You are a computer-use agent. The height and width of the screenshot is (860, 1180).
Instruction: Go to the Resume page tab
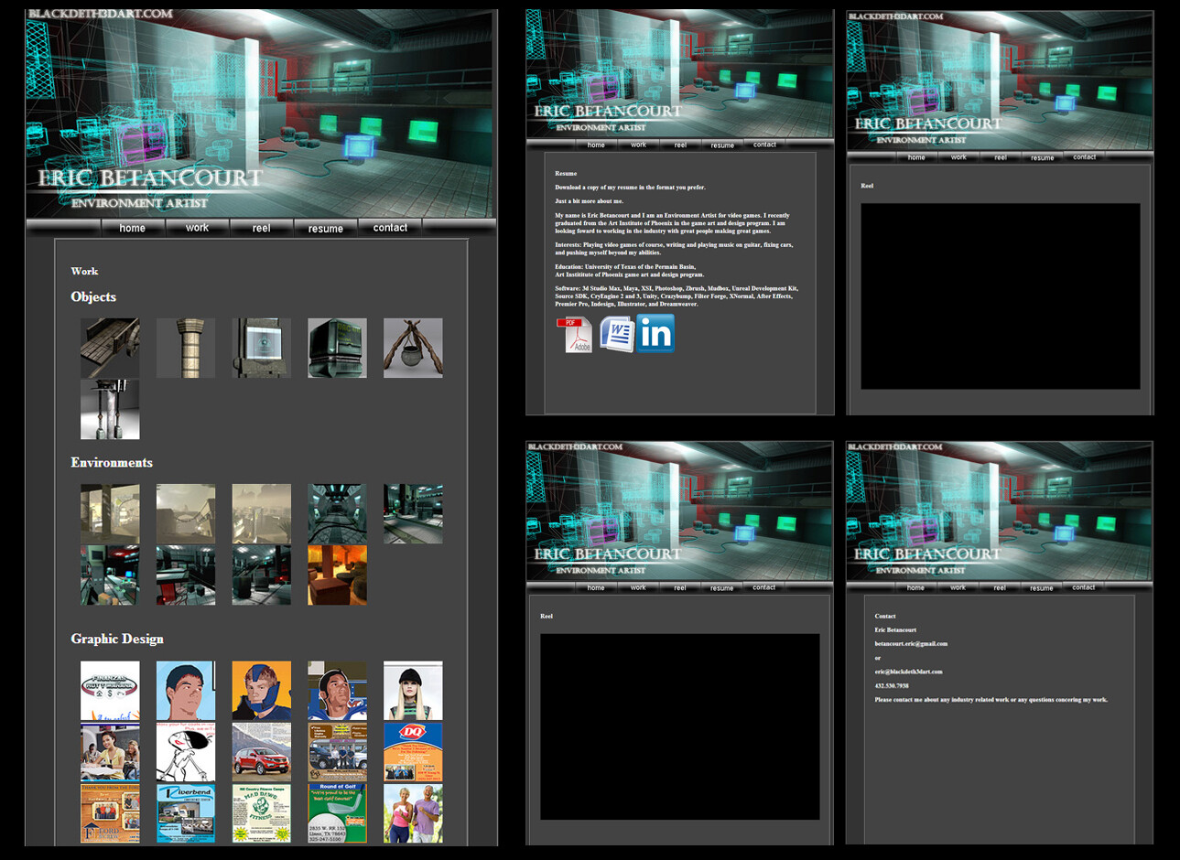326,227
